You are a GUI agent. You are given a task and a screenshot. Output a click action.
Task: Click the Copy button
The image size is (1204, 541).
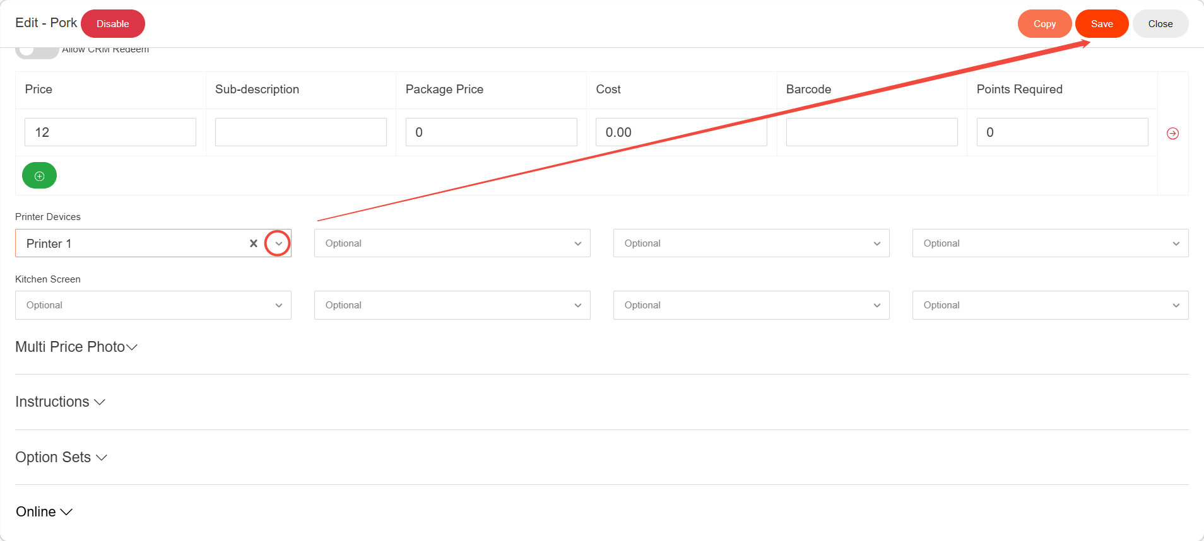click(1044, 24)
